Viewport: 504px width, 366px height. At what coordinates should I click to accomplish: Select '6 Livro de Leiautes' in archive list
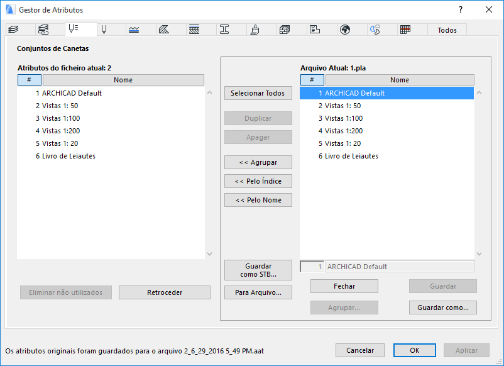[387, 156]
